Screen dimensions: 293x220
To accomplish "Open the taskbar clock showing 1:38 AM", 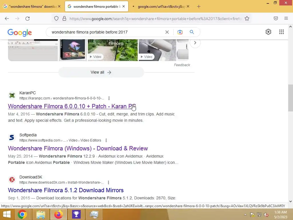I will (280, 215).
